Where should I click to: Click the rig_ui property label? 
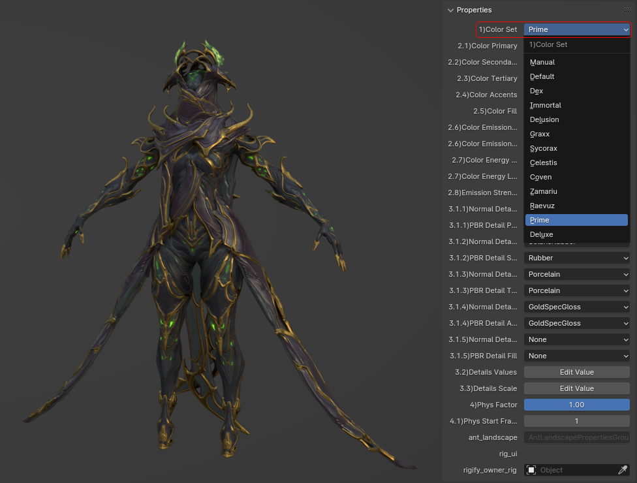[x=508, y=454]
